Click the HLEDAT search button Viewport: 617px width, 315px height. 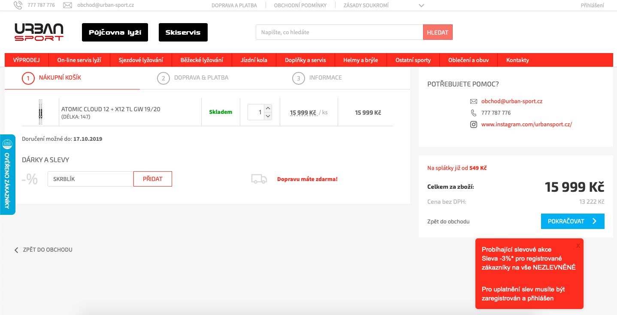point(438,32)
